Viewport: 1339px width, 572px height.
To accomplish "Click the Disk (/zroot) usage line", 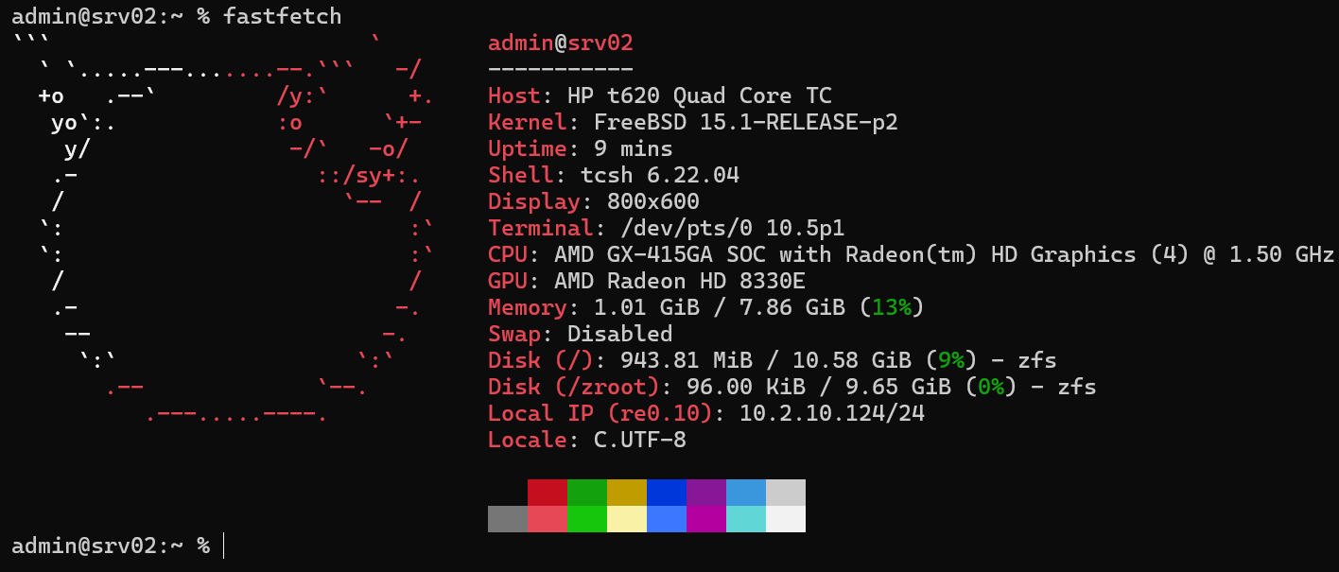I will pyautogui.click(x=792, y=387).
